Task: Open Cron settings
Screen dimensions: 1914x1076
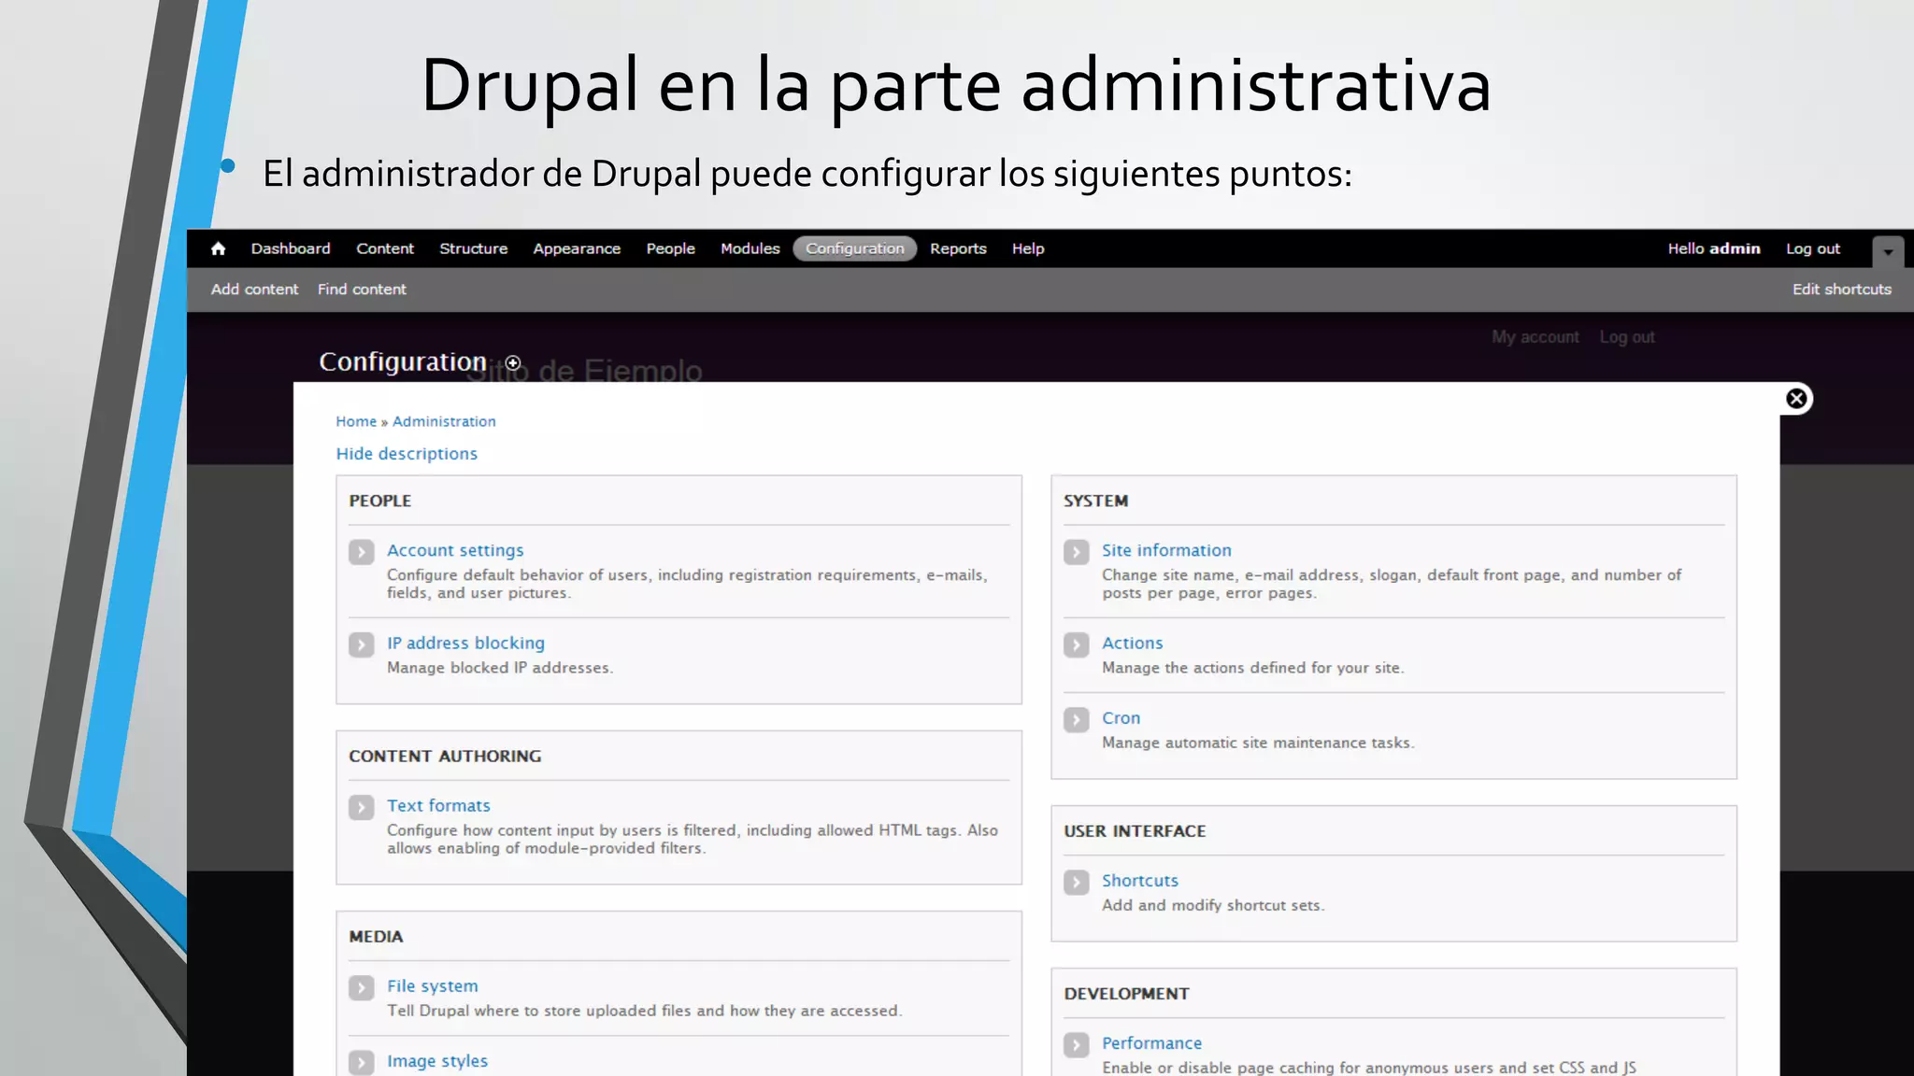Action: (1121, 717)
